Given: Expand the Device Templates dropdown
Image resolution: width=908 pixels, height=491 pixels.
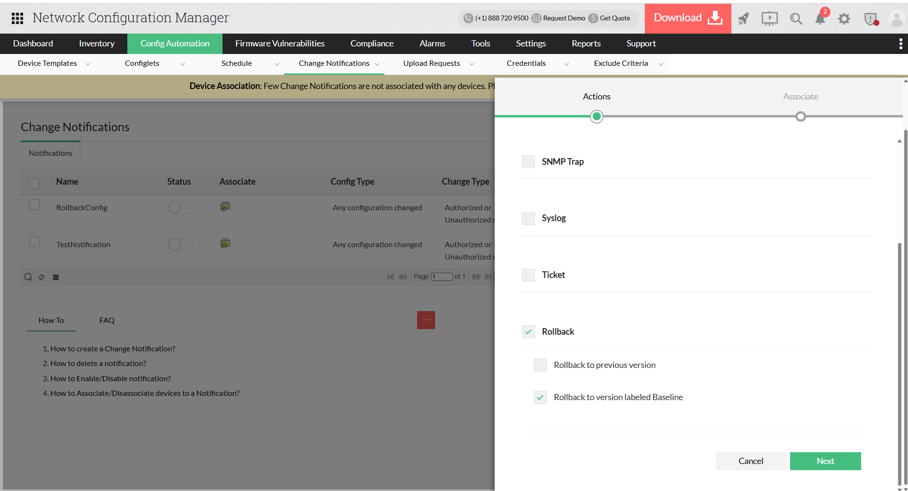Looking at the screenshot, I should point(88,63).
